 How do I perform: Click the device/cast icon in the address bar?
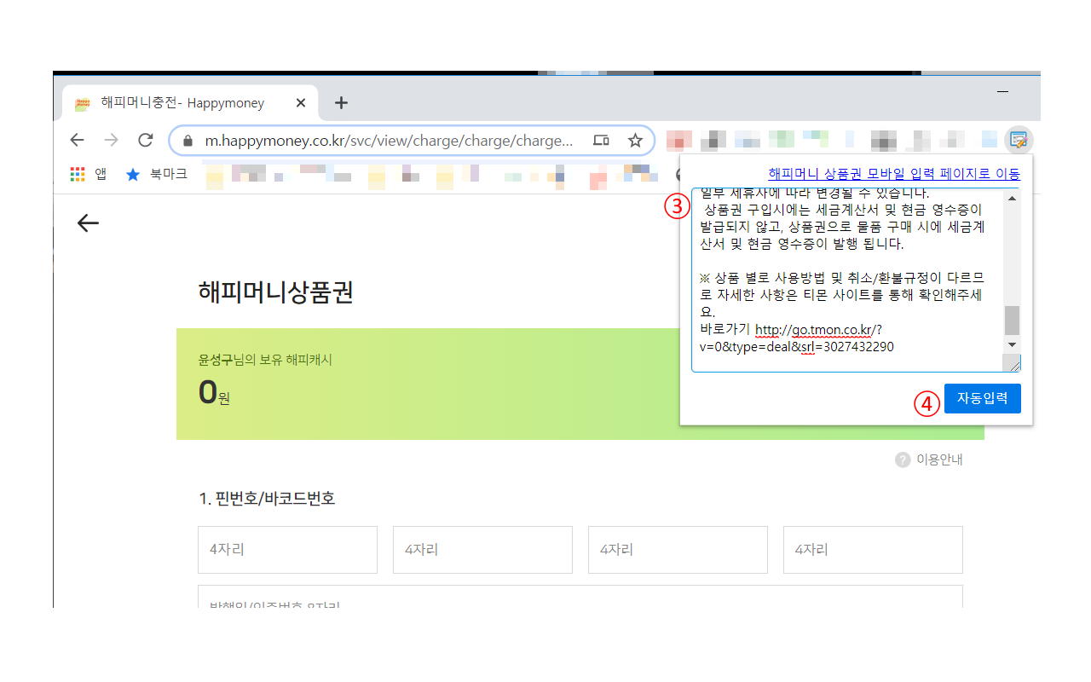pos(601,141)
